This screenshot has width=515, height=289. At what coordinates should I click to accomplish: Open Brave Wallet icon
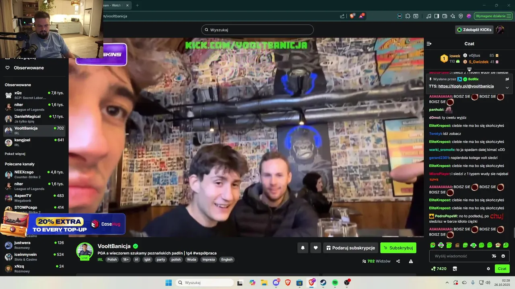coord(445,16)
